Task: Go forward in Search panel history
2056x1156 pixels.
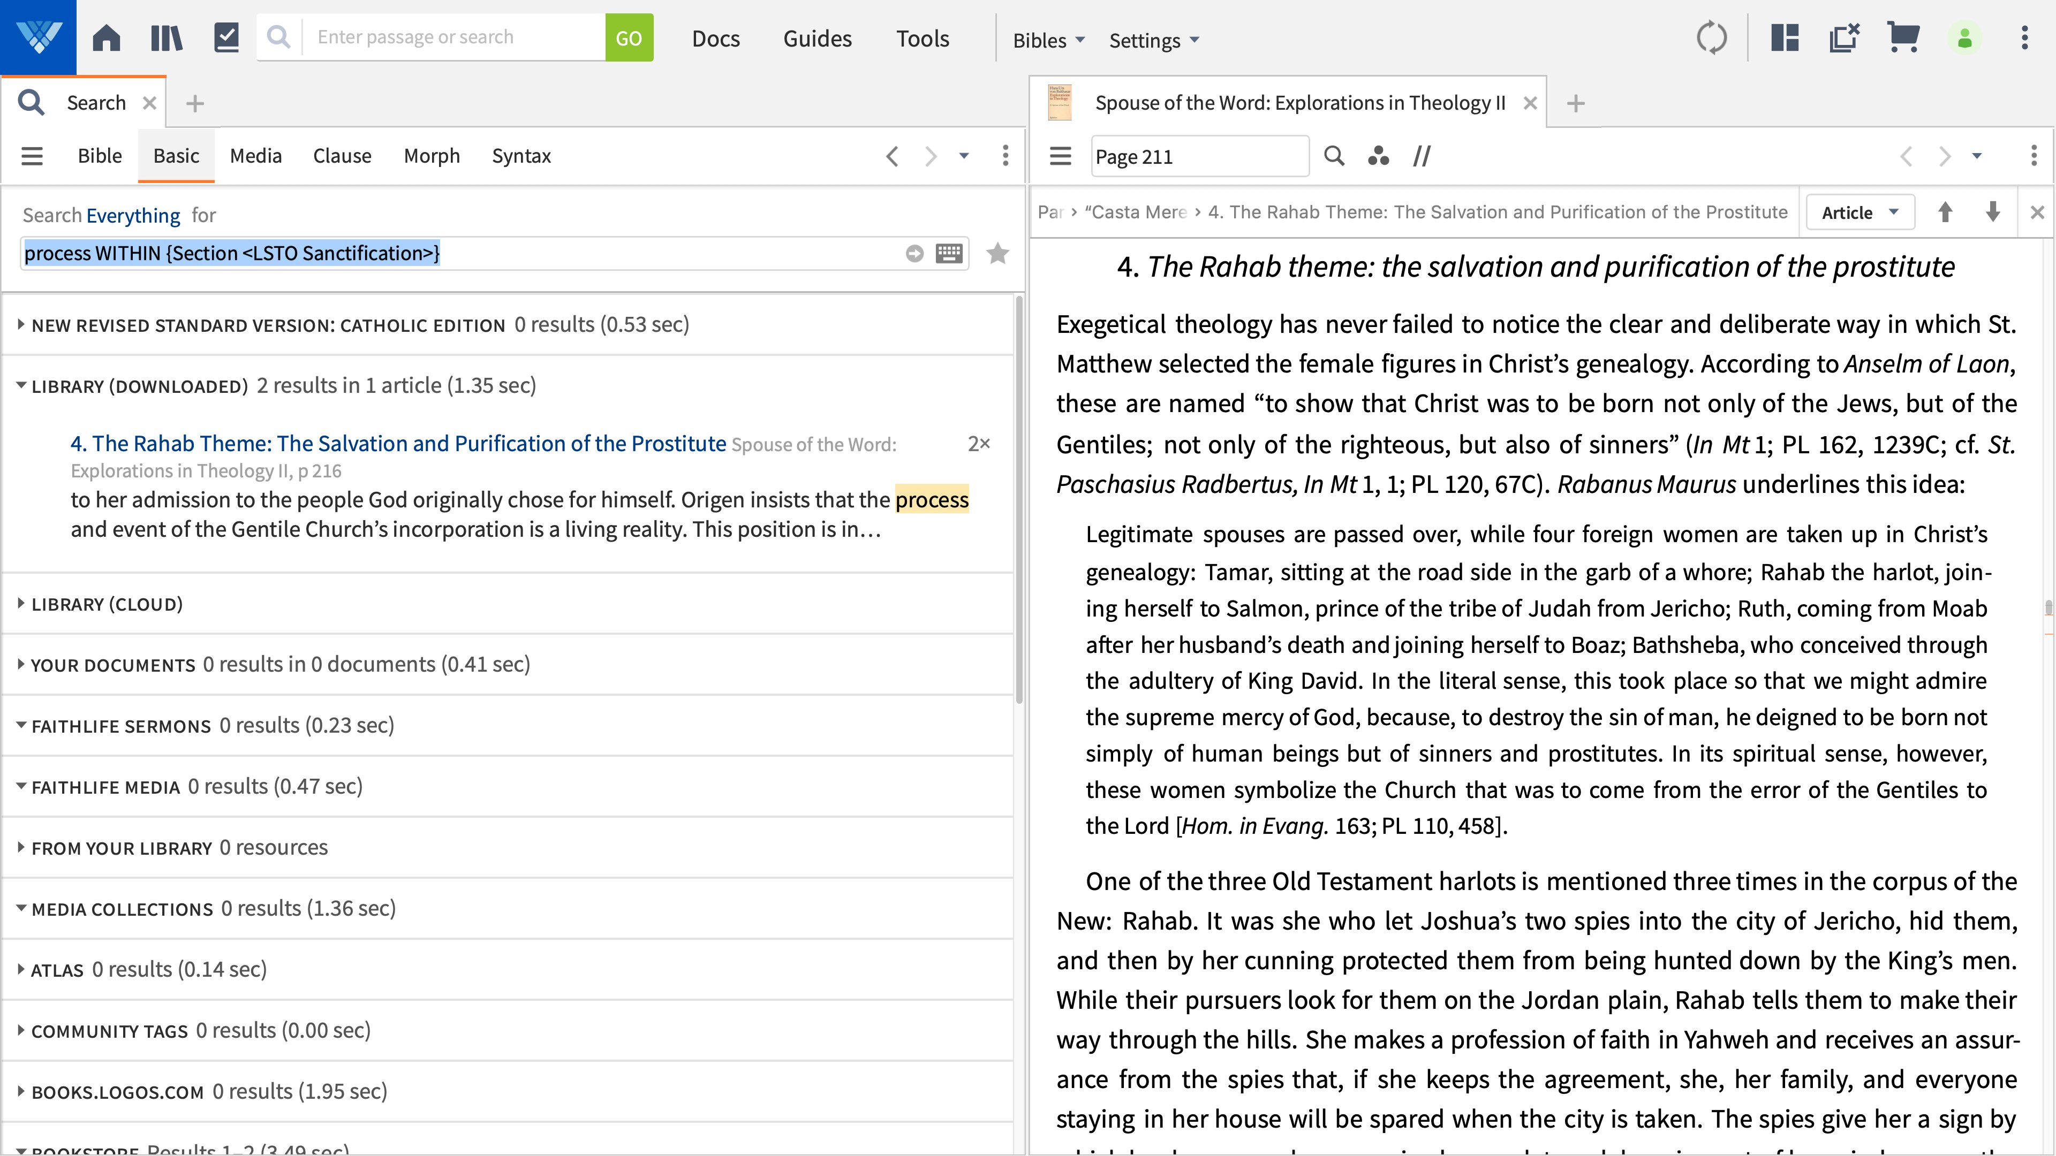Action: (930, 156)
